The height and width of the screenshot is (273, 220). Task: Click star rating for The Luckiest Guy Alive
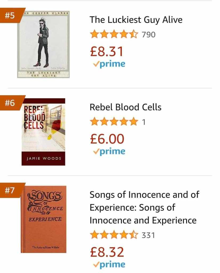(114, 35)
